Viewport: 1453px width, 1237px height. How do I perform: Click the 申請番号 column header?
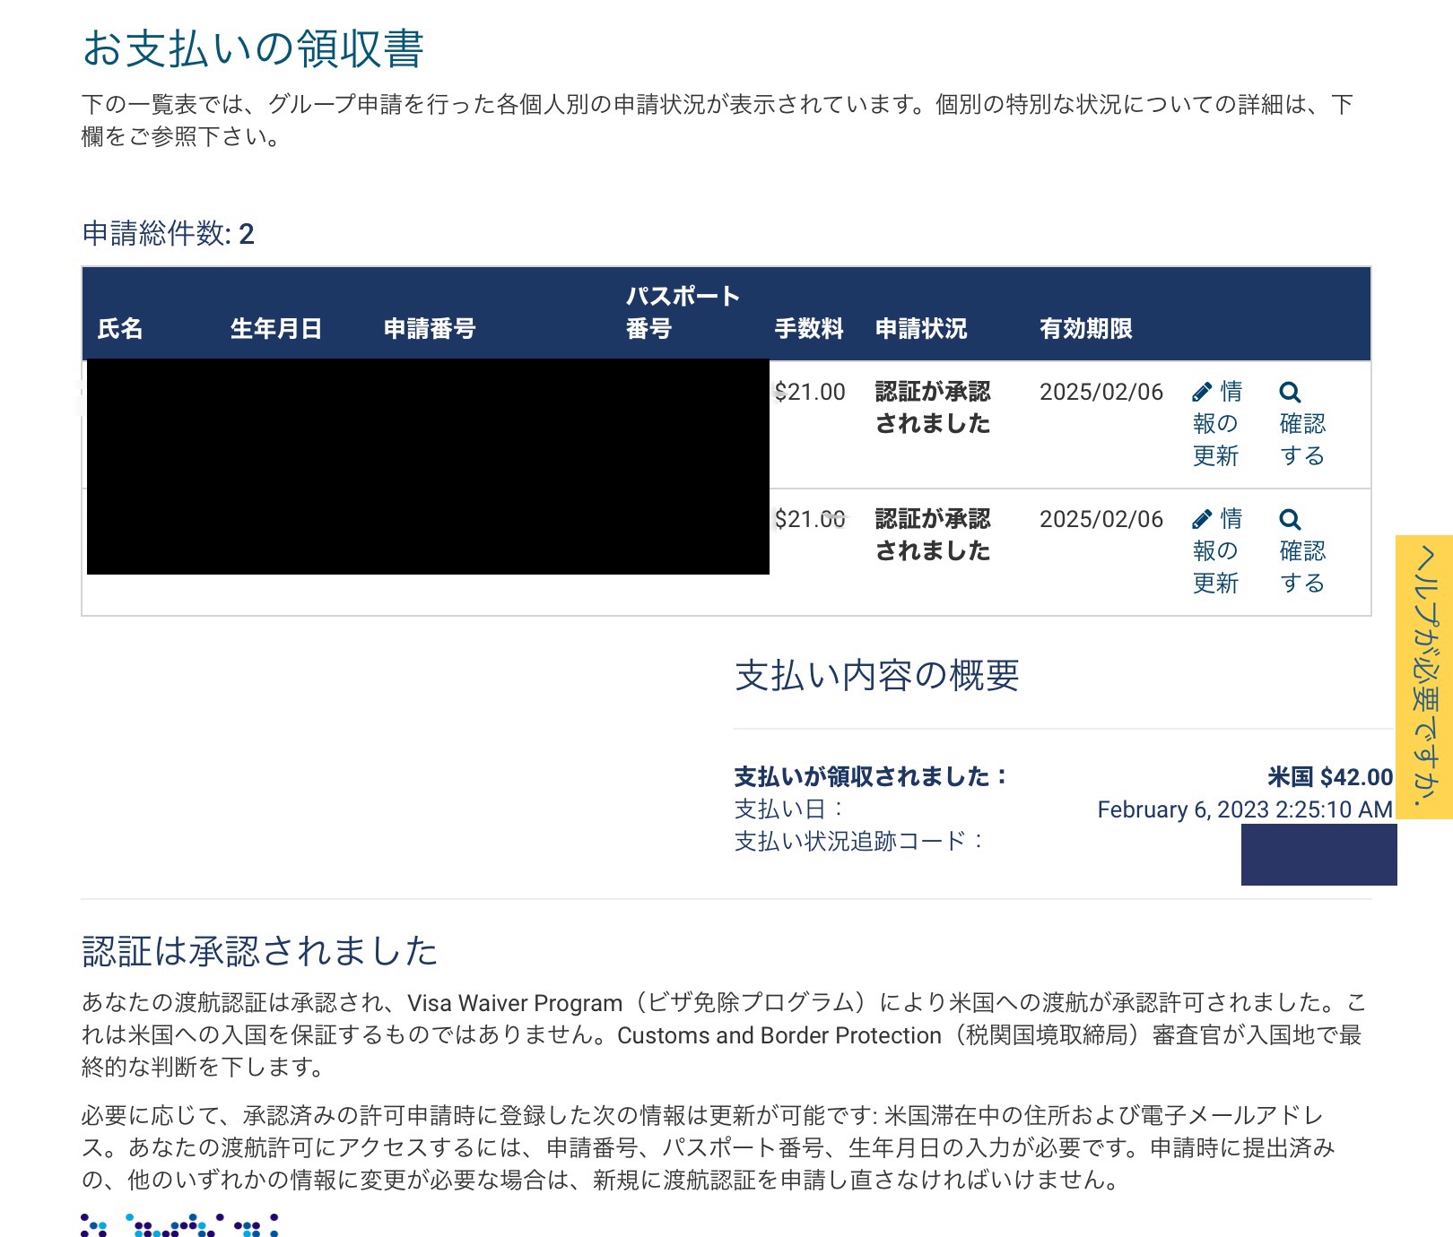pyautogui.click(x=430, y=329)
